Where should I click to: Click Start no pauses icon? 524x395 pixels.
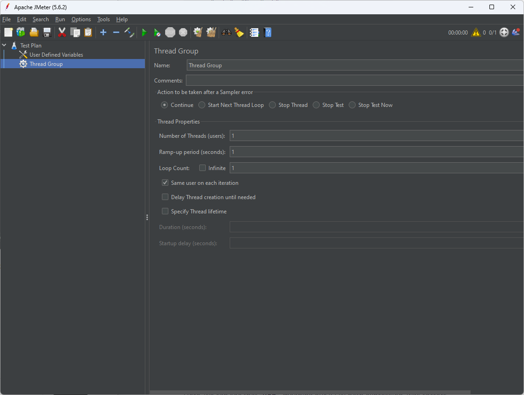(x=157, y=32)
